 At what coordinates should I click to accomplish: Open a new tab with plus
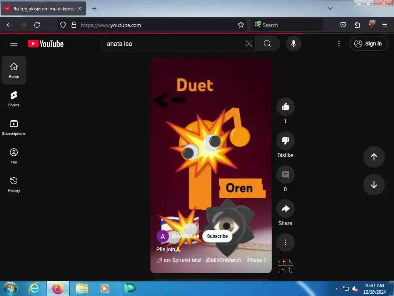[x=94, y=9]
